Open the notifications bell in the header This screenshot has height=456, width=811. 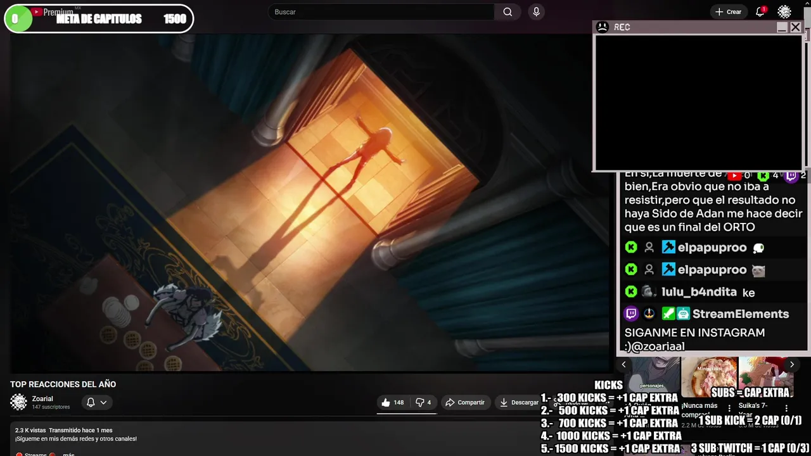pyautogui.click(x=760, y=12)
